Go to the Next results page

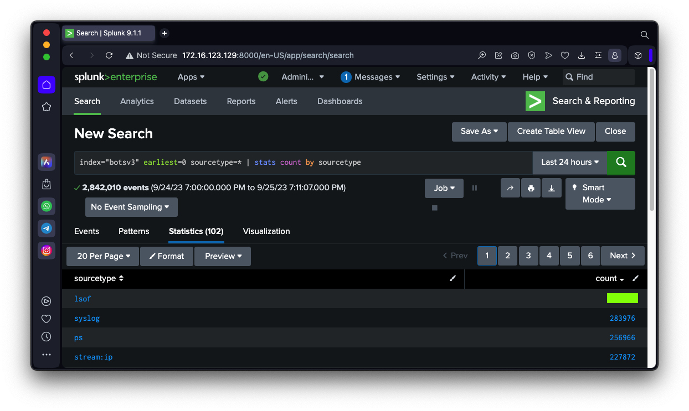623,256
